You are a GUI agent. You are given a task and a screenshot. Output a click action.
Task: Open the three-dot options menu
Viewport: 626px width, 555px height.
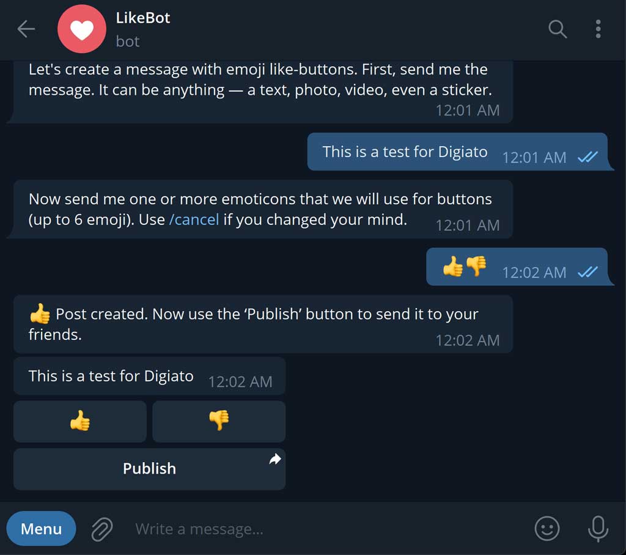click(x=598, y=29)
